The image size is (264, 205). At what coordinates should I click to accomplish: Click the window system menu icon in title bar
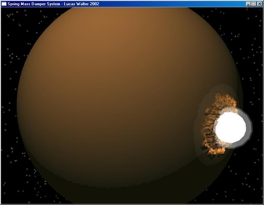pyautogui.click(x=4, y=4)
